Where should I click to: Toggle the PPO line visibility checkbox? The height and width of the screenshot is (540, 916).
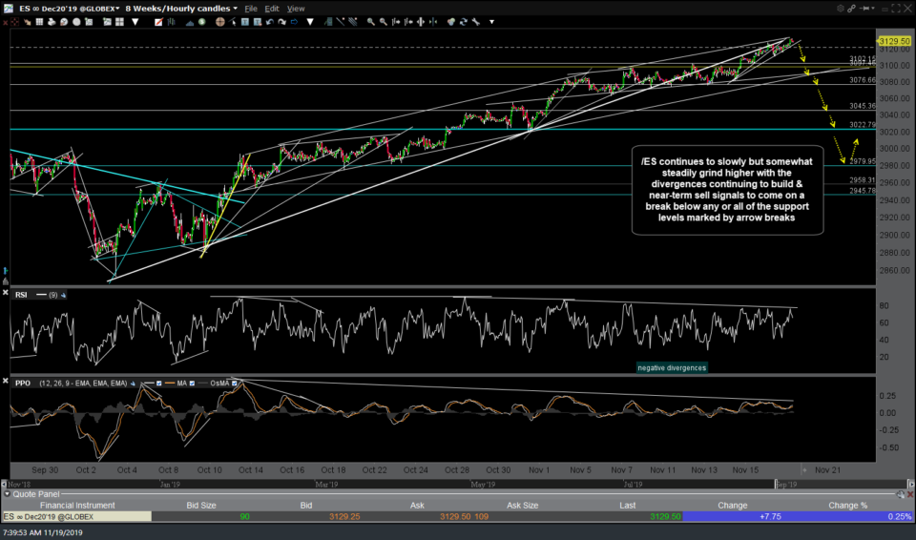coord(159,384)
